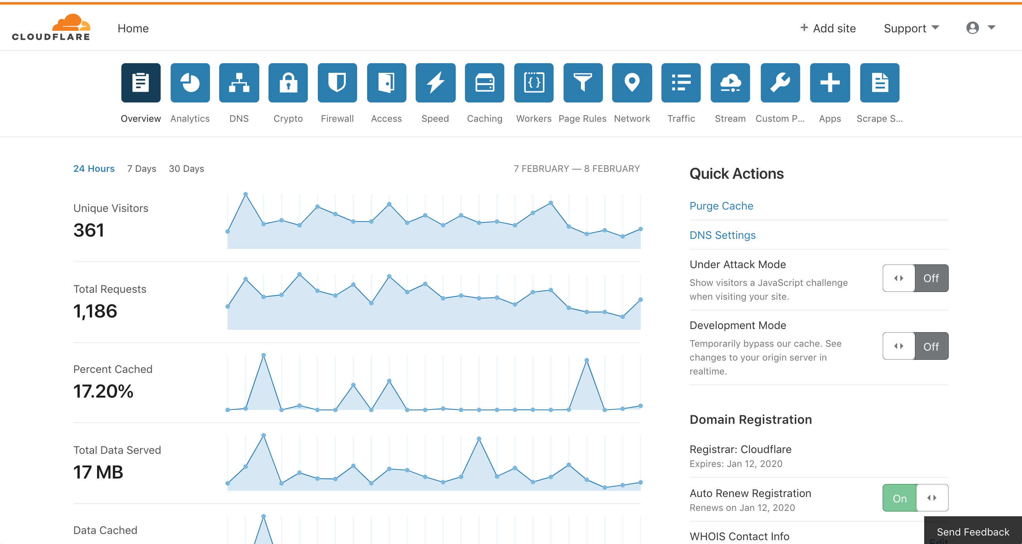
Task: Click the Add site button
Action: 828,28
